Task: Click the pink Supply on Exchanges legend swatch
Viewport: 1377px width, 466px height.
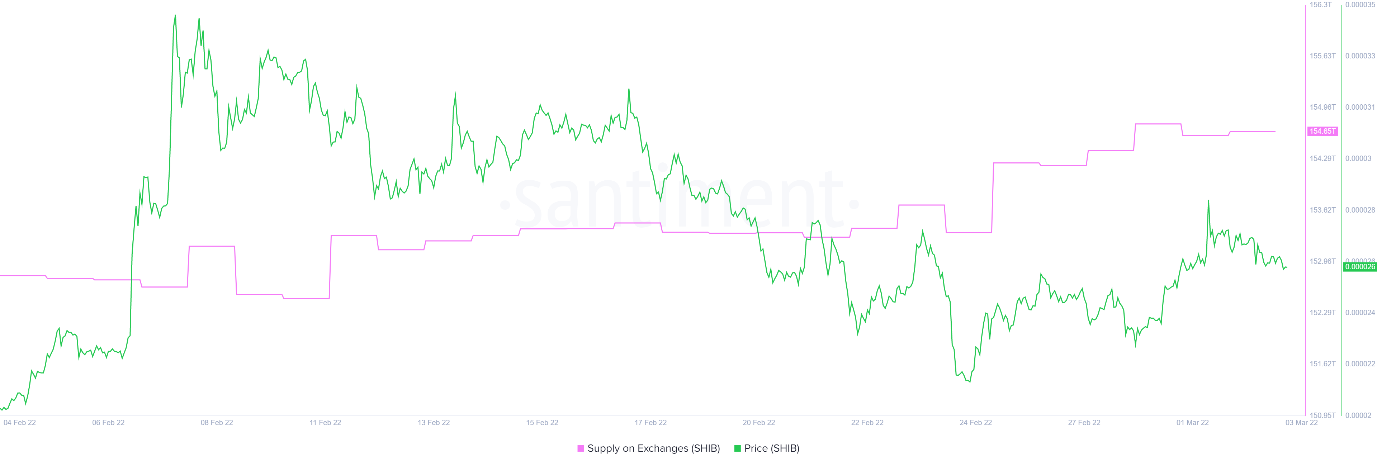Action: point(581,448)
